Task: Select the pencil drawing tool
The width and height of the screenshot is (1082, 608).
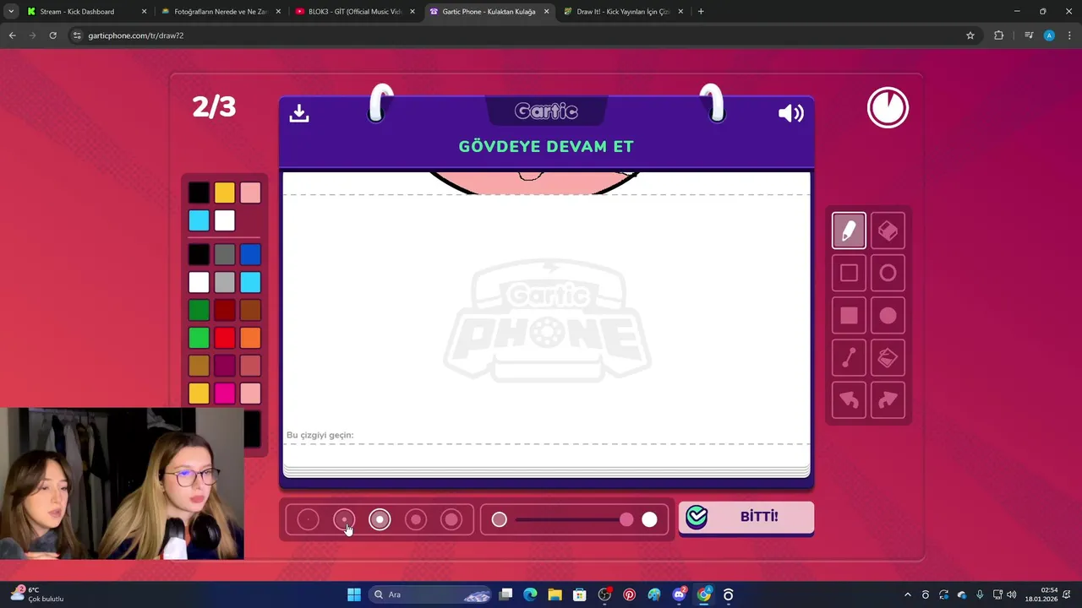Action: point(849,231)
